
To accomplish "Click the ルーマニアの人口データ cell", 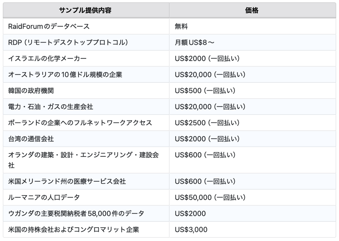I will tap(44, 197).
